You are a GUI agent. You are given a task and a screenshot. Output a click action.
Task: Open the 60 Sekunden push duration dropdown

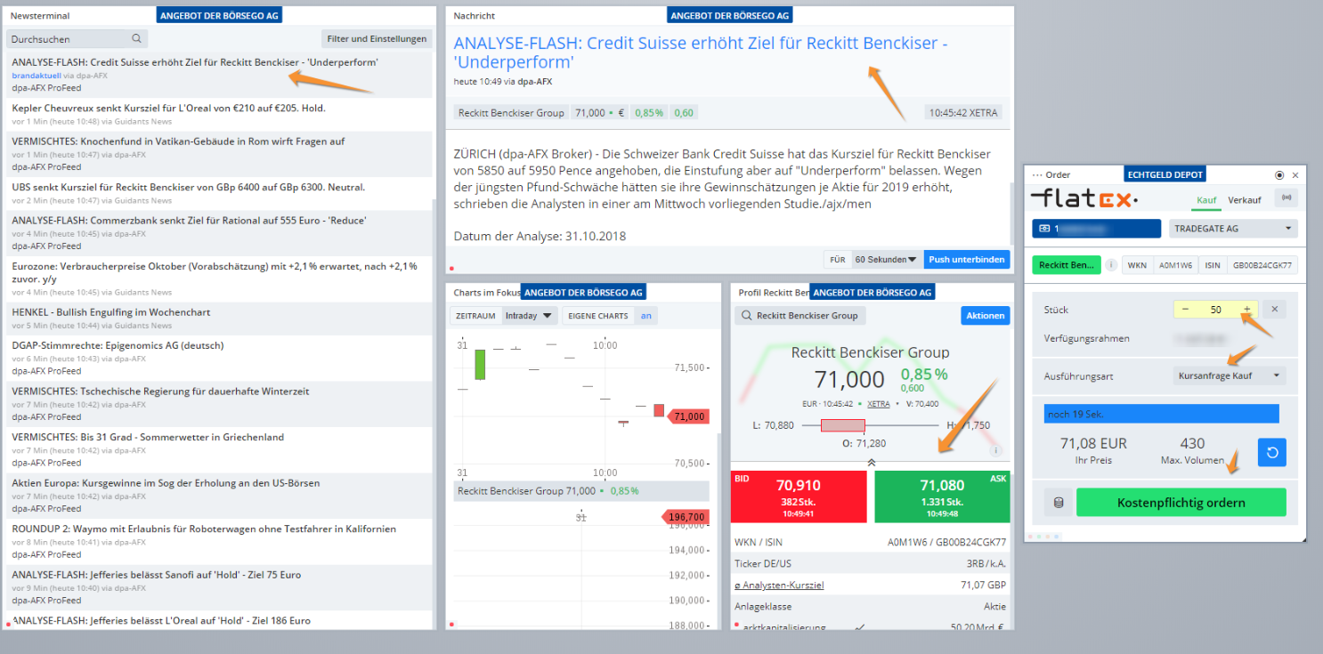[x=885, y=260]
